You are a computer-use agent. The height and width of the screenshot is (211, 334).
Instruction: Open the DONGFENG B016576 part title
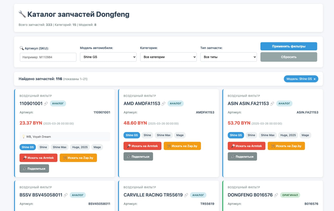(x=250, y=195)
